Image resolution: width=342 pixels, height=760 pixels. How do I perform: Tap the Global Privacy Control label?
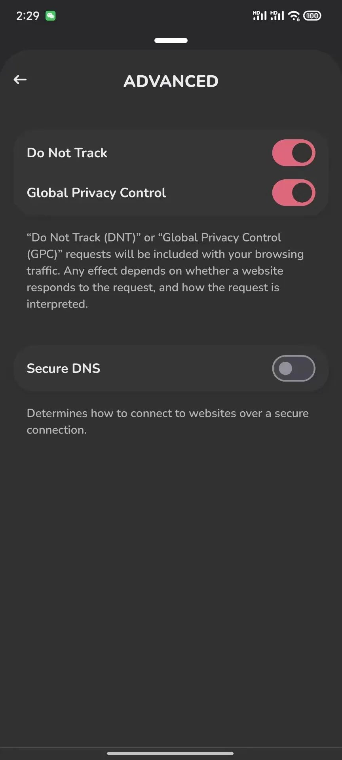pos(96,193)
